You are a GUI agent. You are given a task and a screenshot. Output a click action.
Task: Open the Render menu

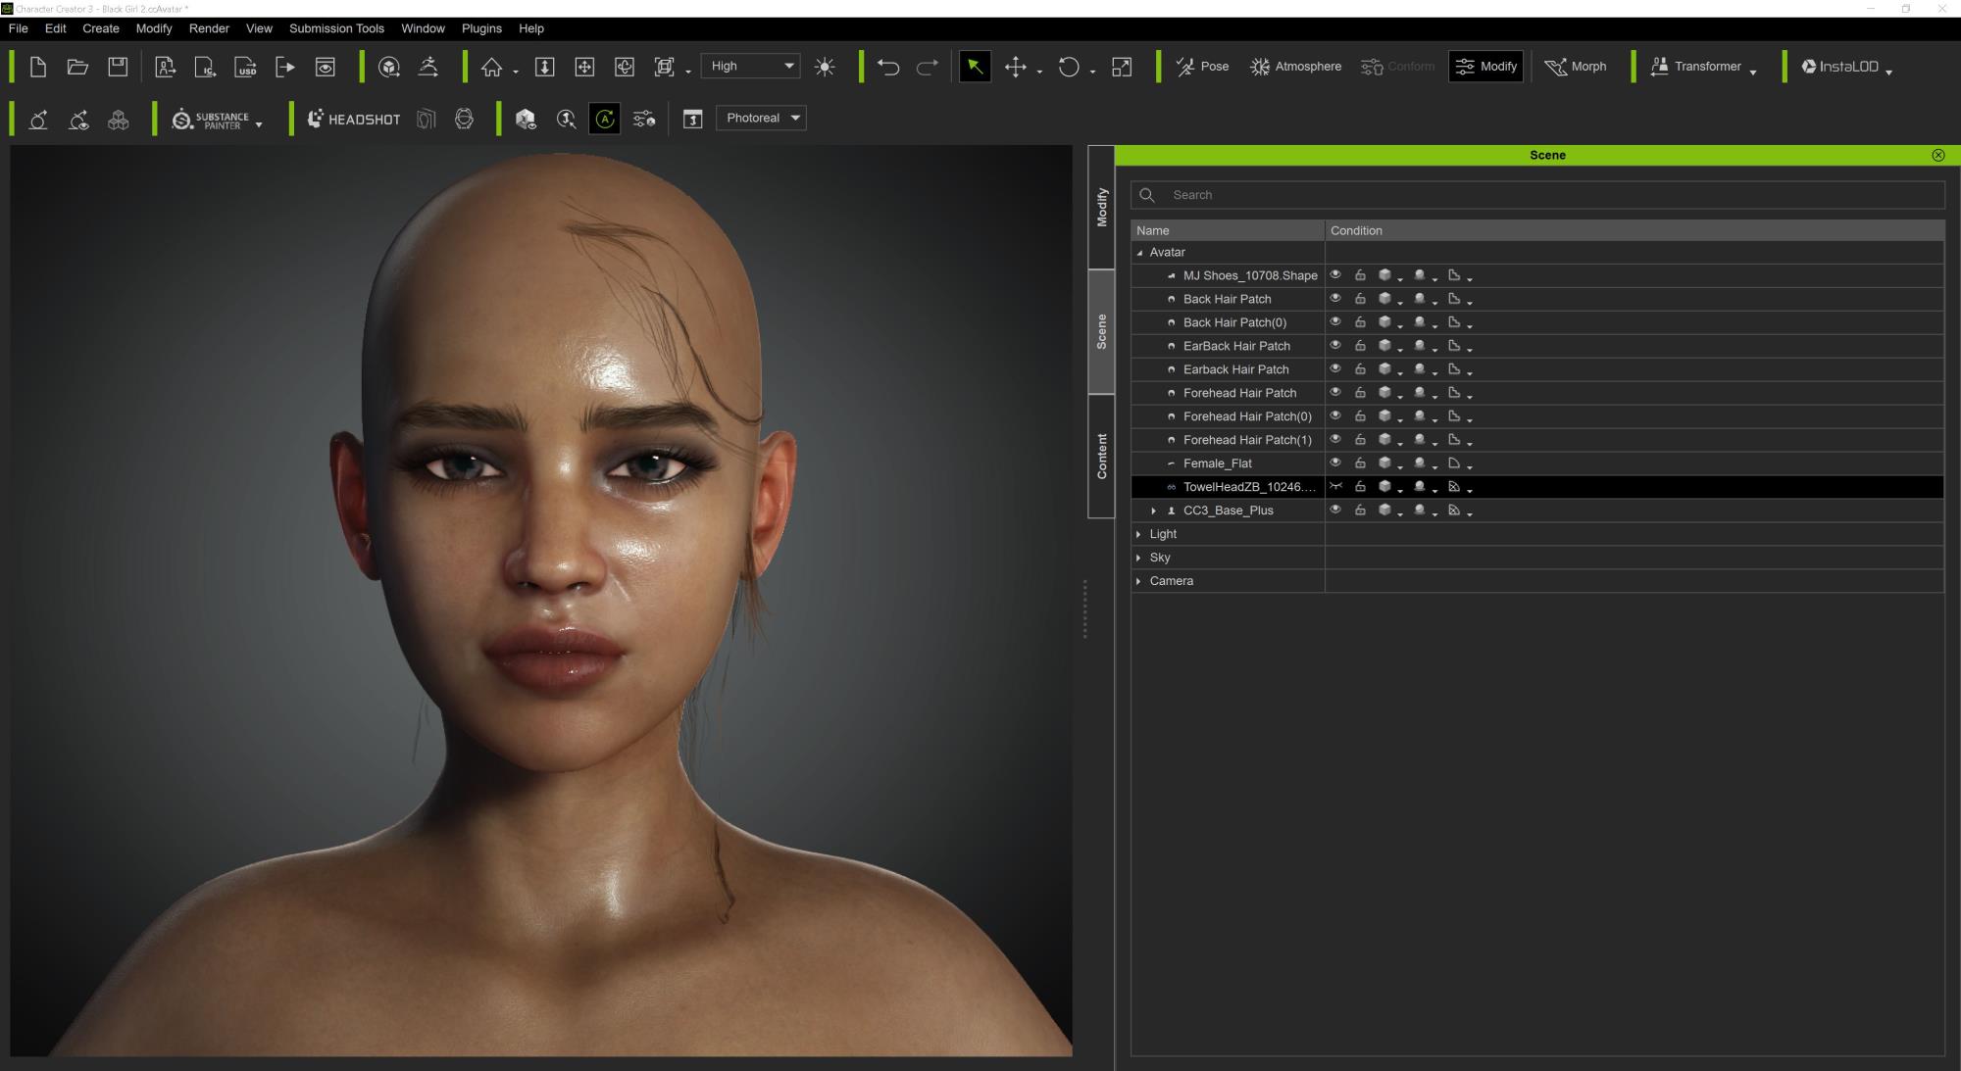pyautogui.click(x=209, y=28)
